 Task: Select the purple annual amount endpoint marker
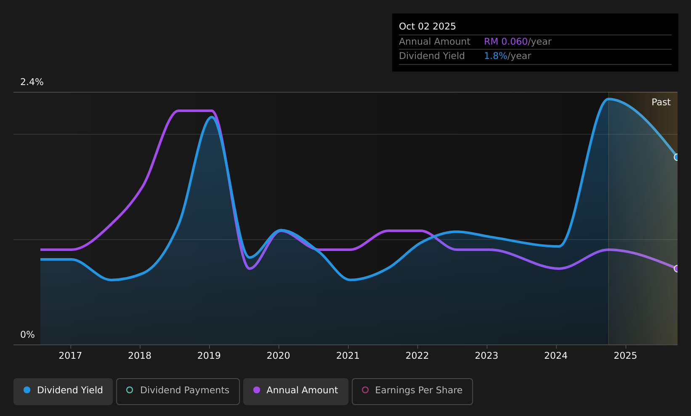click(677, 269)
